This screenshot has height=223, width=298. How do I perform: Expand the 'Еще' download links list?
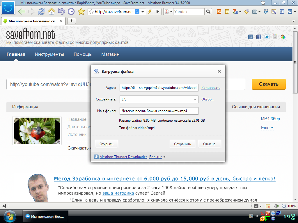[267, 128]
